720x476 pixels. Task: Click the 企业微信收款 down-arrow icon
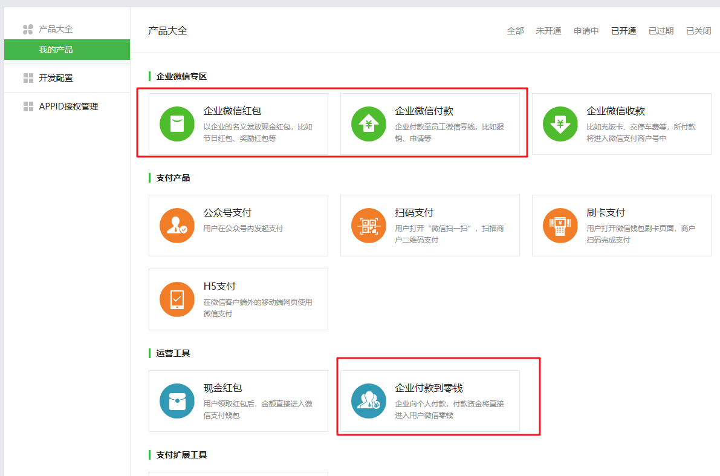click(x=560, y=124)
